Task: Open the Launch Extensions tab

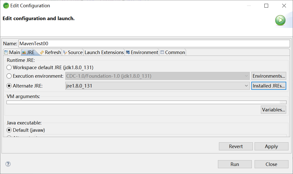Action: pos(104,52)
